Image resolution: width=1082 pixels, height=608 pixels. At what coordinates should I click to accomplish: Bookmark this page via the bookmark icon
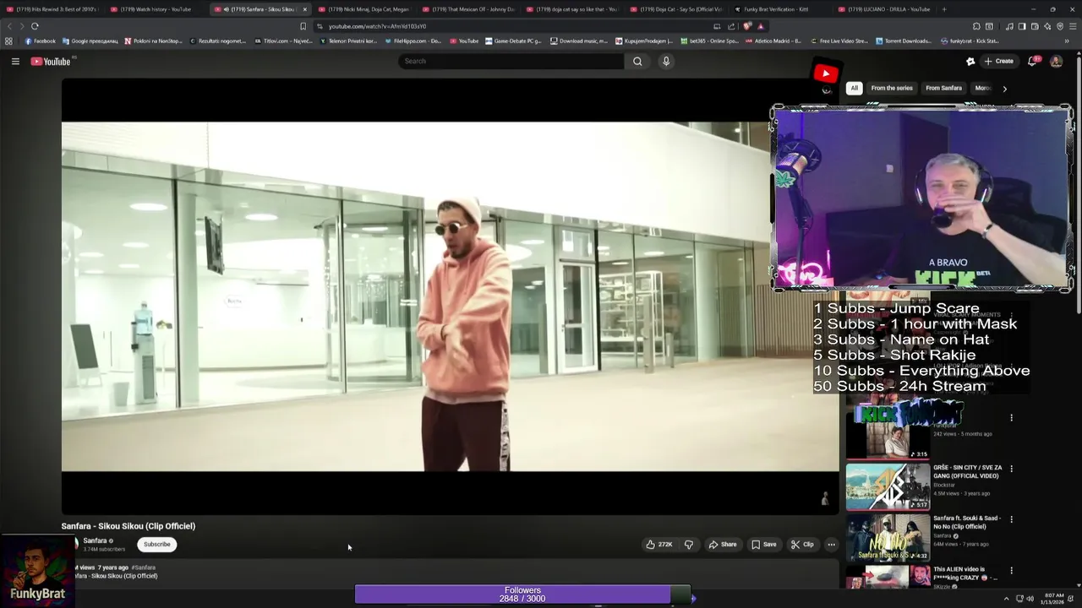(303, 26)
